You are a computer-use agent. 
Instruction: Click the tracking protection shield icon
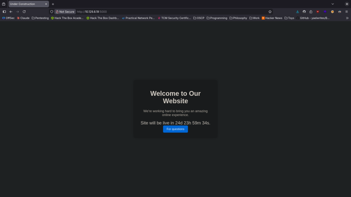coord(52,12)
